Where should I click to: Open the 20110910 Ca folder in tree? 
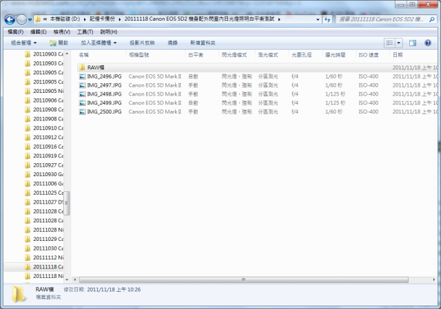coord(48,128)
